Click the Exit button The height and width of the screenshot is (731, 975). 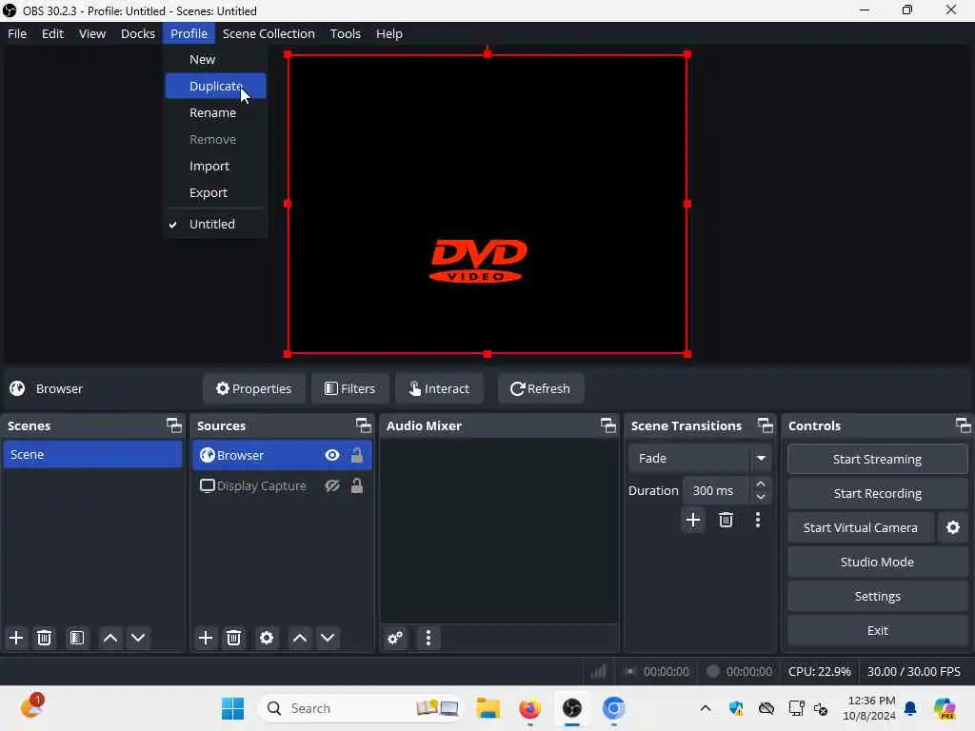[x=877, y=630]
